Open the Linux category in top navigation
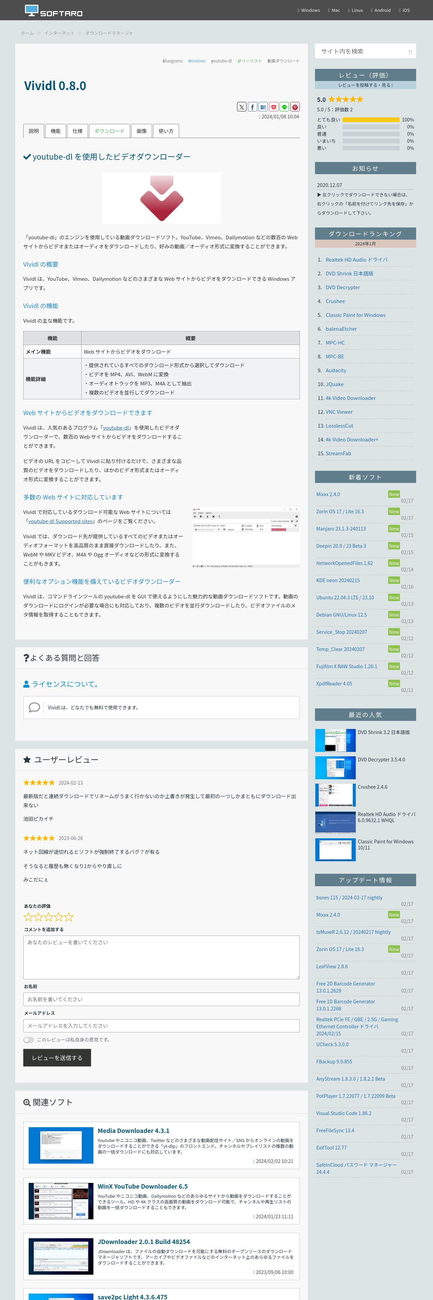This screenshot has height=1300, width=433. tap(356, 10)
